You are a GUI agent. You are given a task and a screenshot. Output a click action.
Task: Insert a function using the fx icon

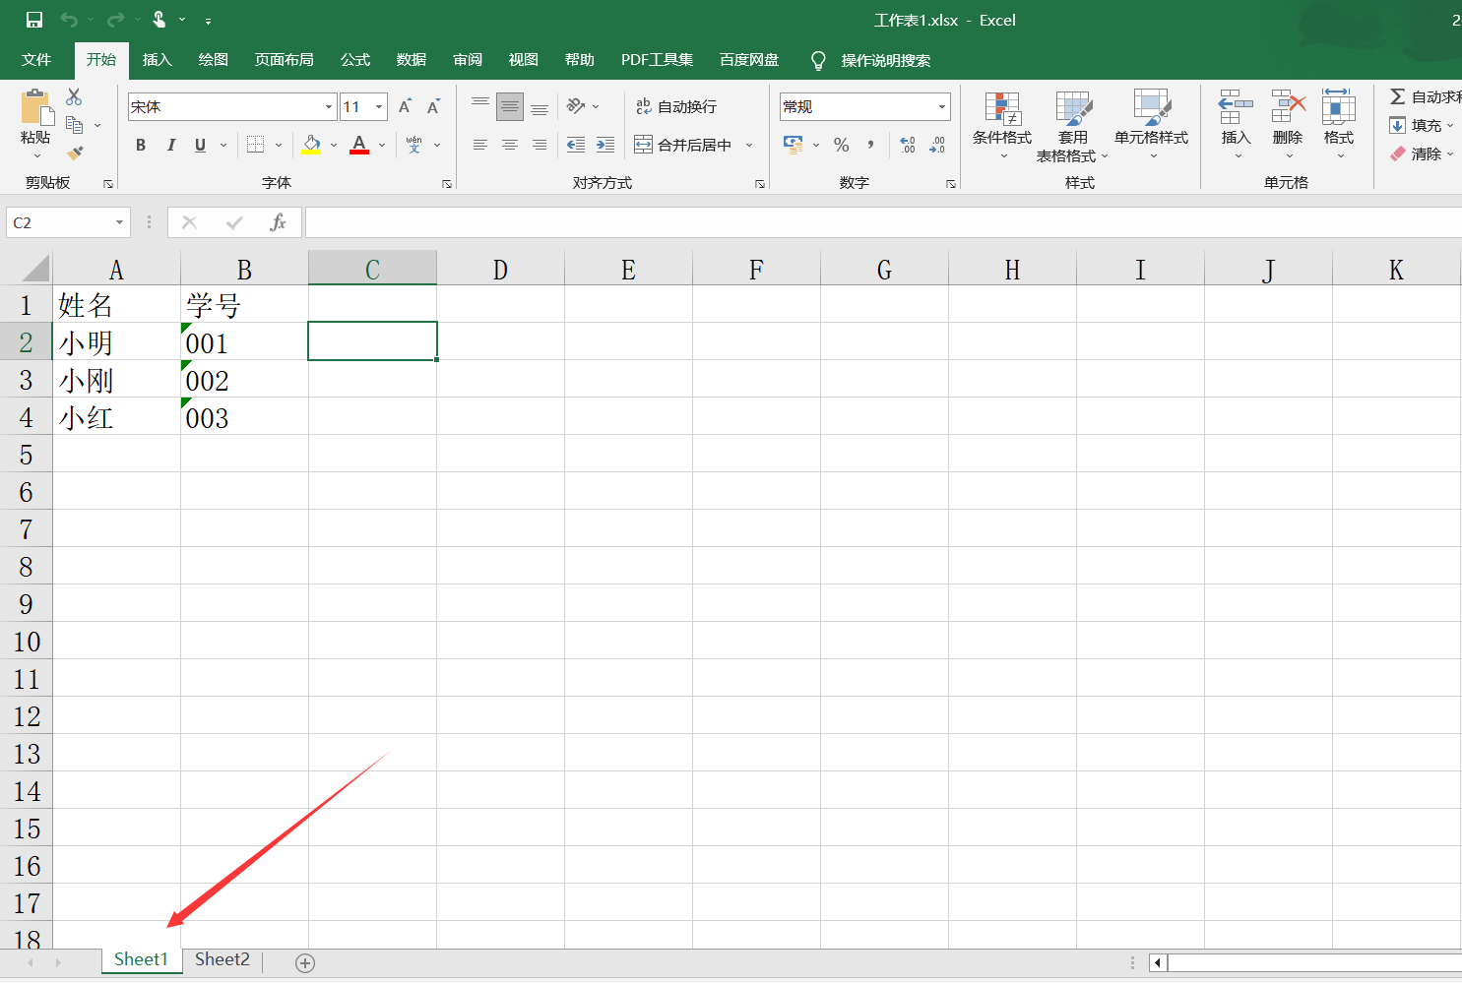click(x=278, y=222)
